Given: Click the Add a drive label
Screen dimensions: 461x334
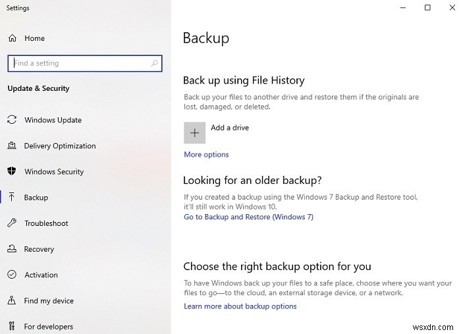Looking at the screenshot, I should coord(230,128).
